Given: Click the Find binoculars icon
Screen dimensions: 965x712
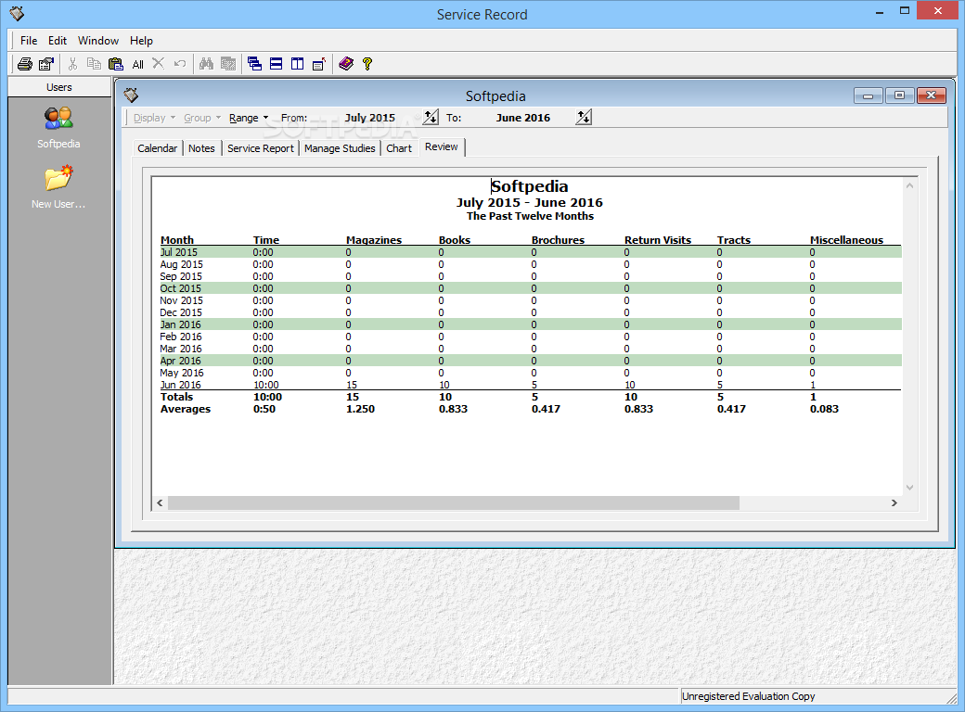Looking at the screenshot, I should click(x=206, y=63).
